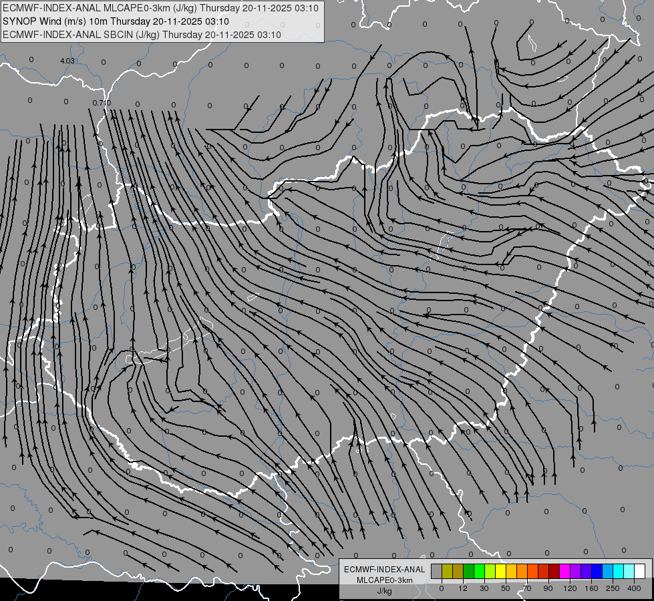Click the legend label 50
654x601 pixels.
pyautogui.click(x=506, y=588)
